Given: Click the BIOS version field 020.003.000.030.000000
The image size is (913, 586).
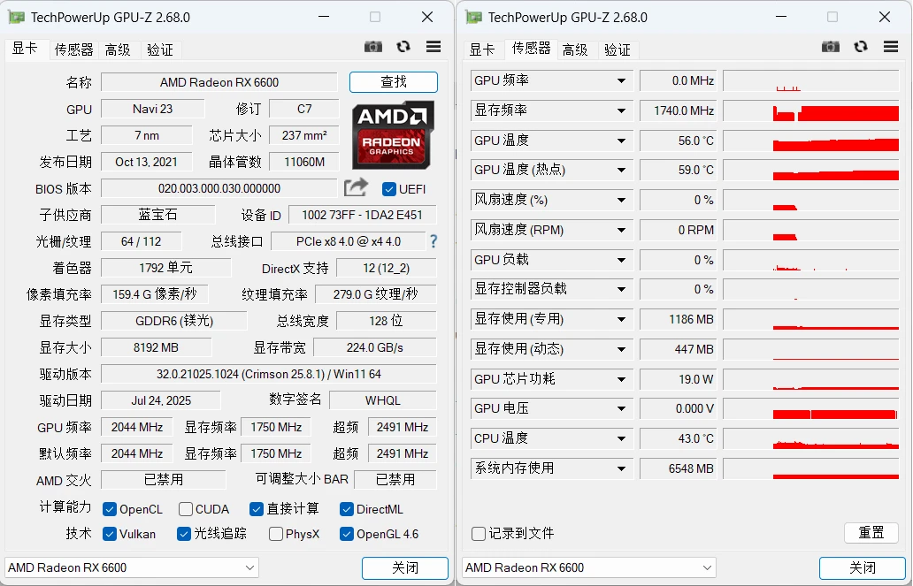Looking at the screenshot, I should (x=219, y=188).
